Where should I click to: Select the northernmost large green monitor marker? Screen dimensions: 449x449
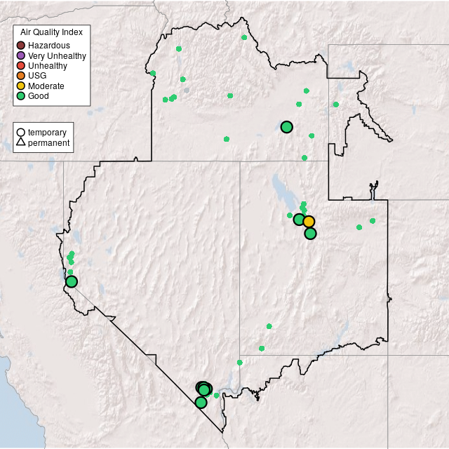286,127
